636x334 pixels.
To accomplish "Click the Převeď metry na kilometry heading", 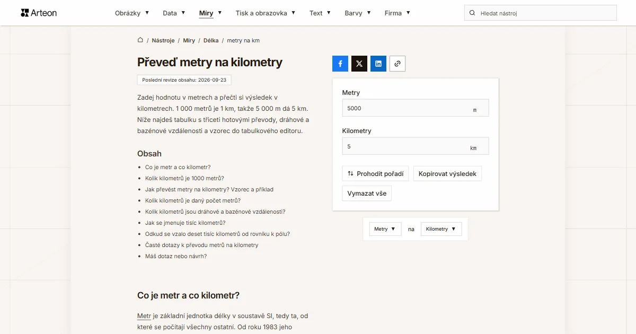I will click(210, 62).
